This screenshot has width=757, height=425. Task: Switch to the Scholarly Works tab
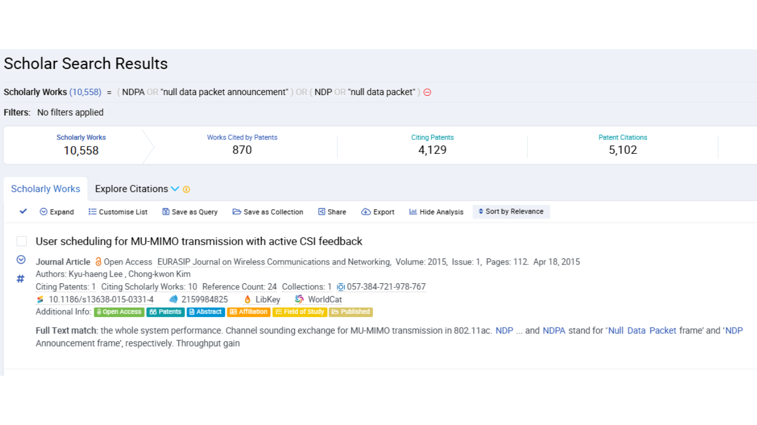click(45, 189)
